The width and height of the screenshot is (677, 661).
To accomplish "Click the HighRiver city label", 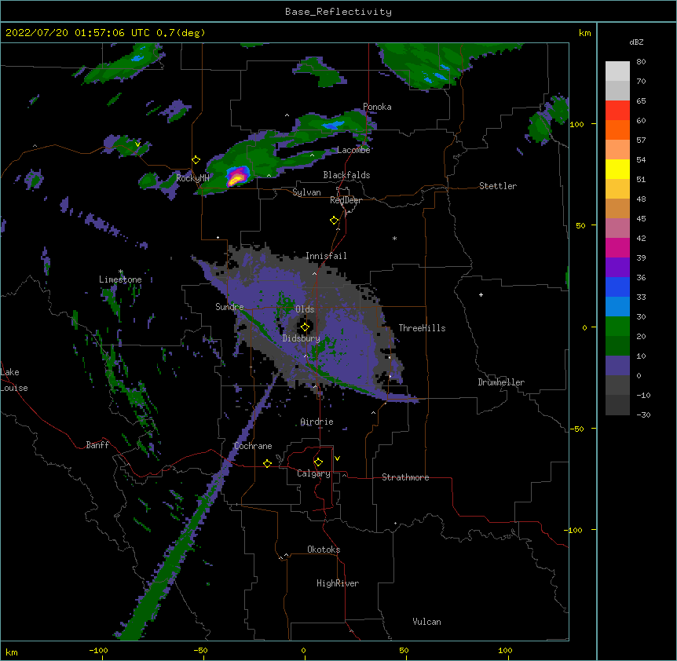I will (x=338, y=583).
